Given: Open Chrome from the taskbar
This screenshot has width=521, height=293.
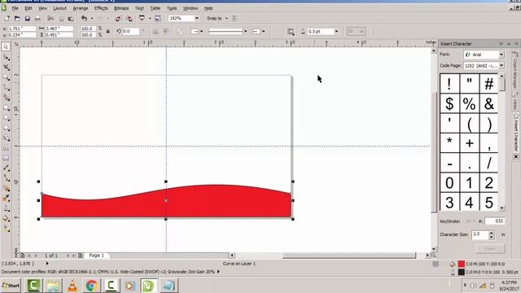Looking at the screenshot, I should point(92,286).
